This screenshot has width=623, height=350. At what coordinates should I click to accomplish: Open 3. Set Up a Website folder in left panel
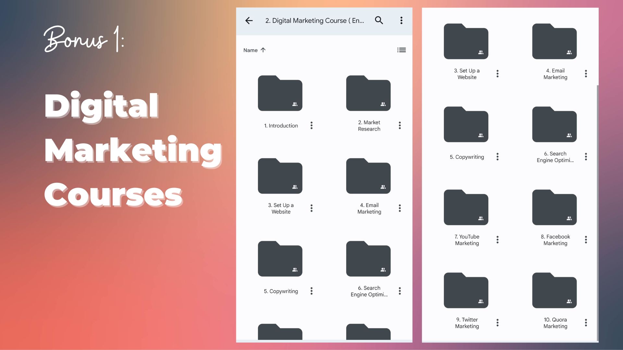click(x=280, y=176)
